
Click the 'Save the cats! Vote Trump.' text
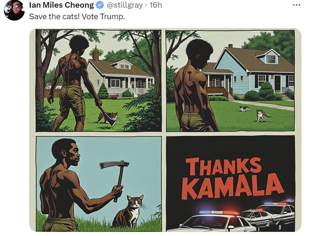click(x=77, y=16)
